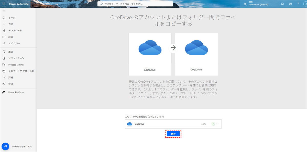The width and height of the screenshot is (307, 152).
Task: Click the environment icon in header
Action: click(x=245, y=4)
